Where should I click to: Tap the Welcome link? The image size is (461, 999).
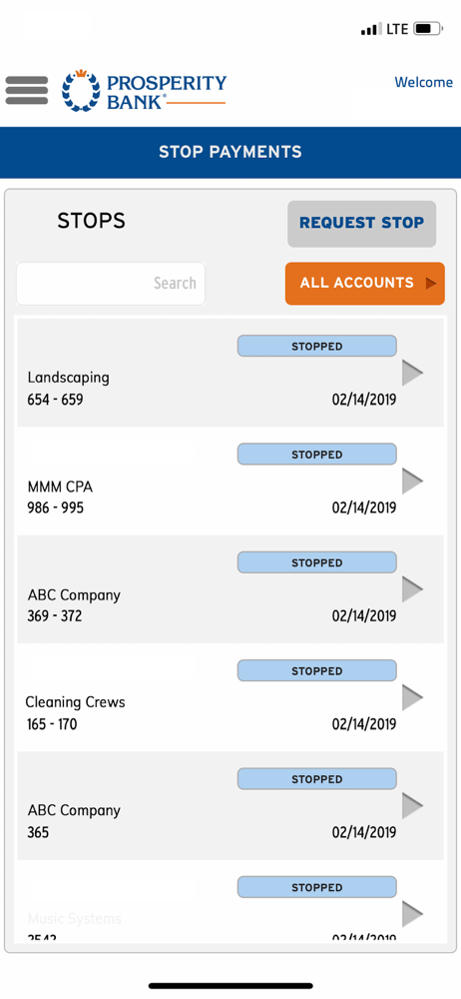[423, 82]
